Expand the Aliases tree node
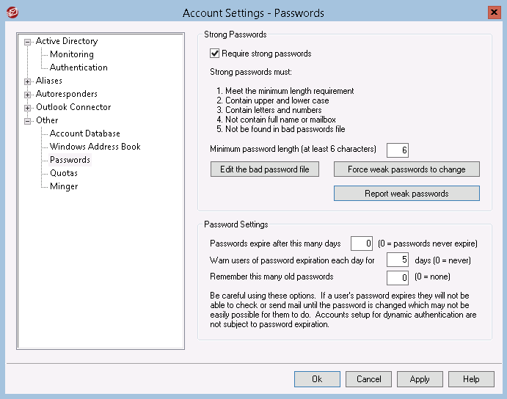This screenshot has height=399, width=507. click(27, 81)
